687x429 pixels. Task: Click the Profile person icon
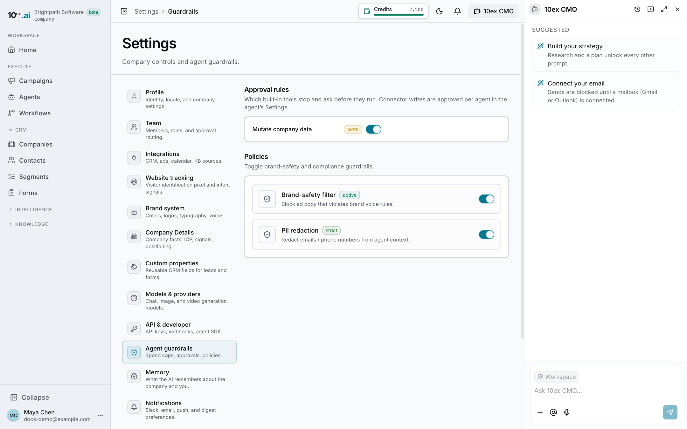[134, 96]
